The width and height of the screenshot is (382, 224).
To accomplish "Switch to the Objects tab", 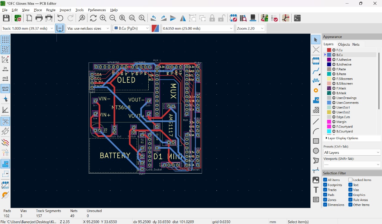I will 344,44.
